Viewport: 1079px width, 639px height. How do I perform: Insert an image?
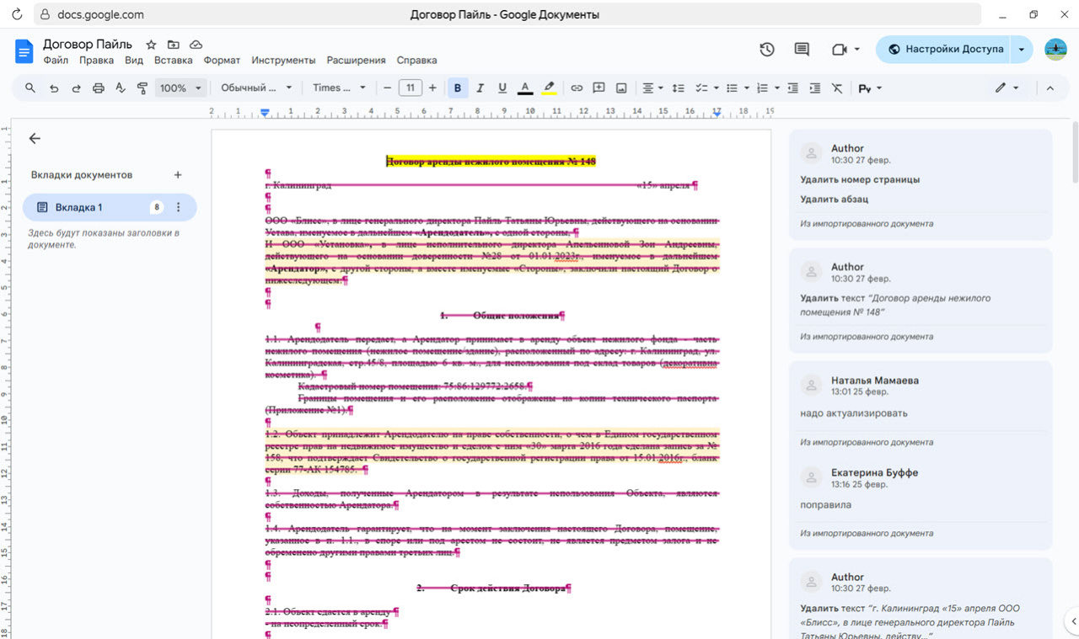coord(621,88)
